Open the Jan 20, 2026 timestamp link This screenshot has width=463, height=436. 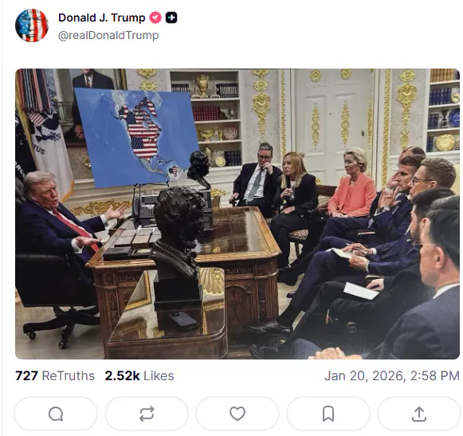click(x=392, y=375)
